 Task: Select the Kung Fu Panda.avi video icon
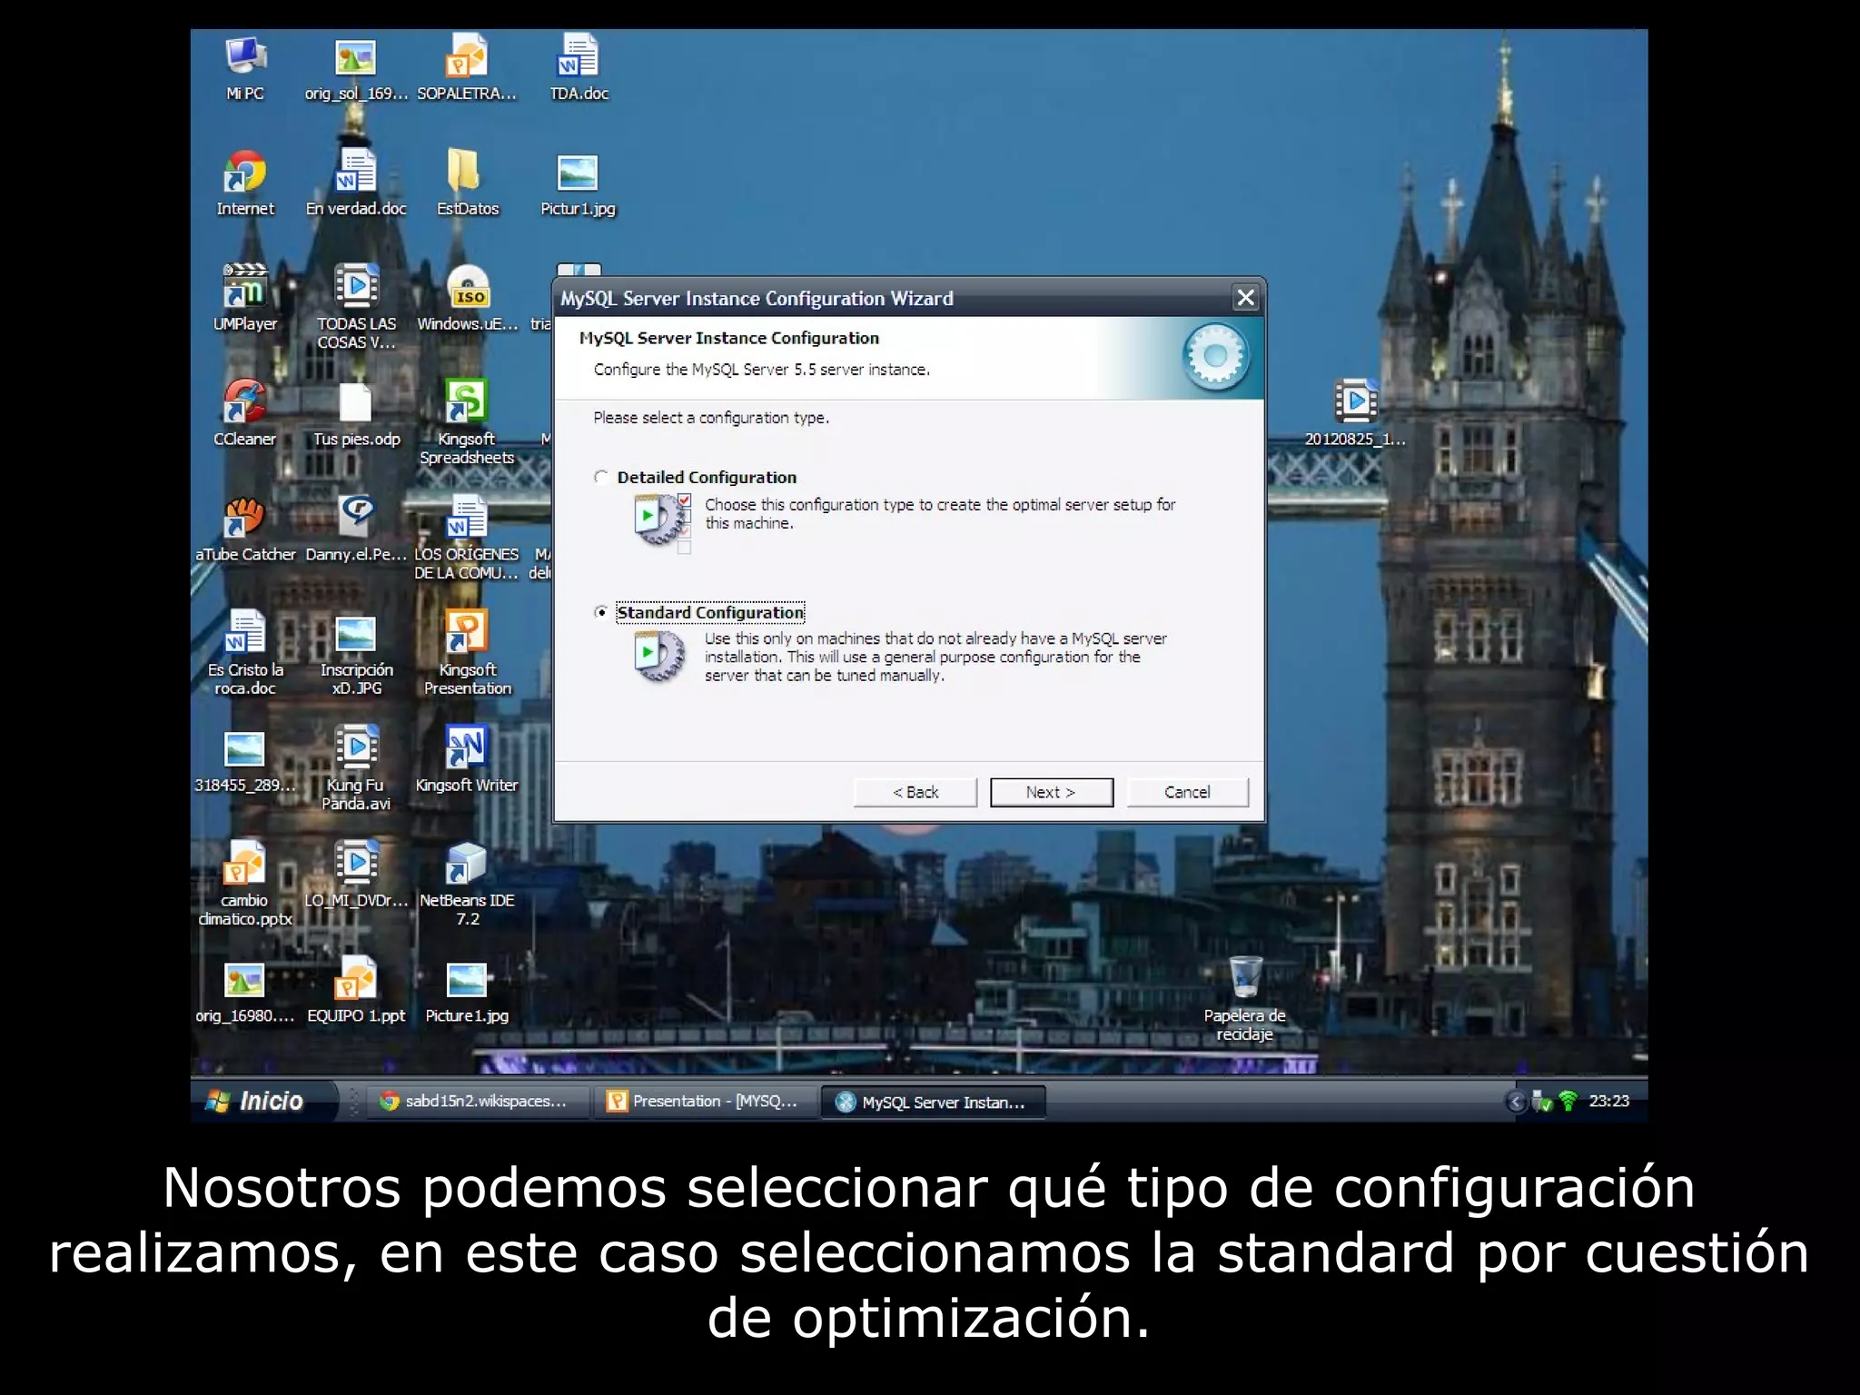pyautogui.click(x=355, y=748)
